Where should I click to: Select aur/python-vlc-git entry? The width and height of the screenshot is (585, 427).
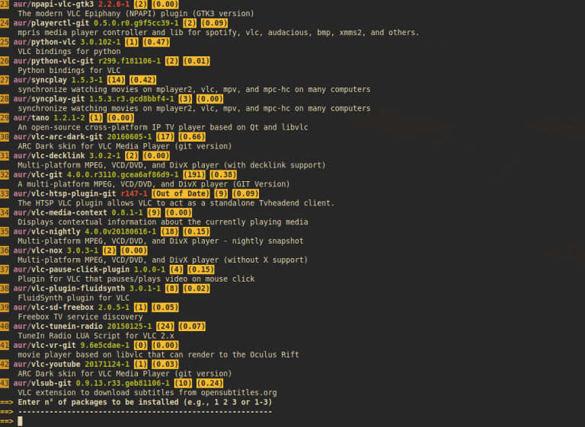(x=53, y=61)
